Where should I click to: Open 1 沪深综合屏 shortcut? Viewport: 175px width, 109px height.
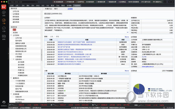point(70,2)
